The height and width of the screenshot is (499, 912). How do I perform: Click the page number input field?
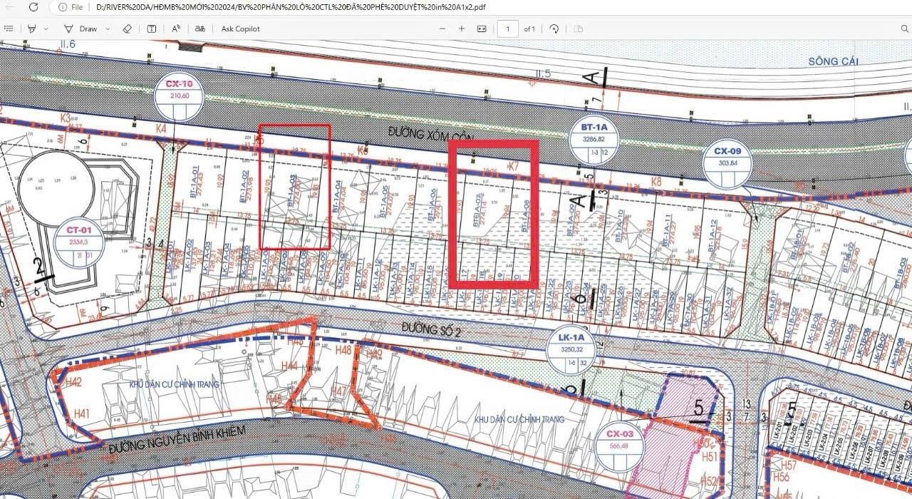[x=507, y=29]
